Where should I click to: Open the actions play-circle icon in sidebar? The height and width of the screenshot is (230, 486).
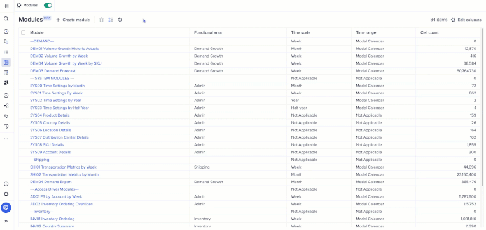pyautogui.click(x=6, y=96)
